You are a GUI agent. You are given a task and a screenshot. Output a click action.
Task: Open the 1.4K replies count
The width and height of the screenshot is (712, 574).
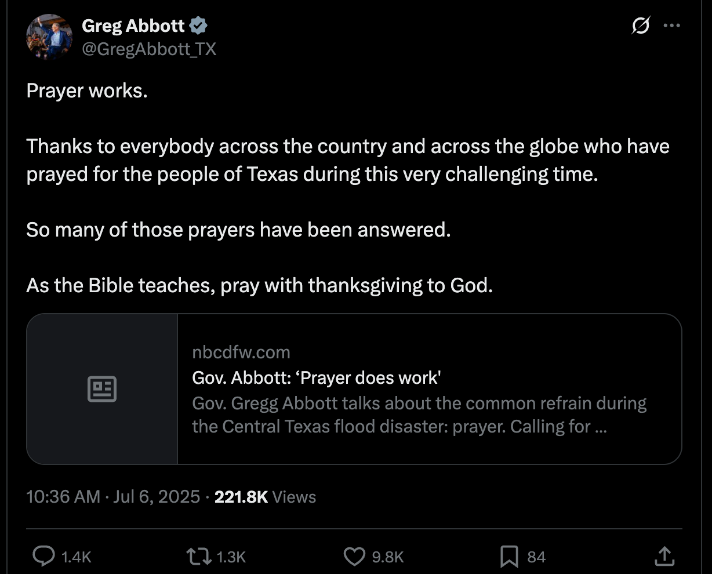76,557
